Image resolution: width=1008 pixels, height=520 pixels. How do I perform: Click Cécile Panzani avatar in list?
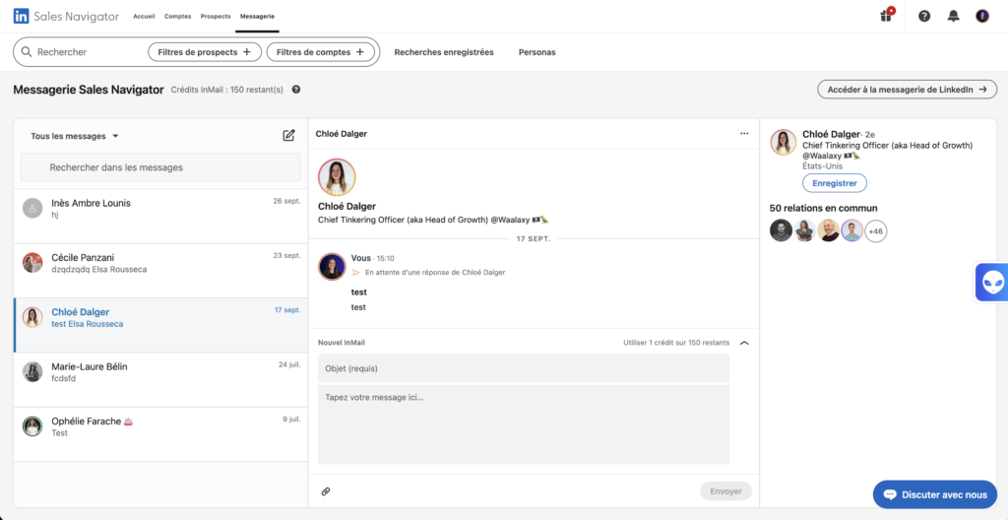coord(32,263)
